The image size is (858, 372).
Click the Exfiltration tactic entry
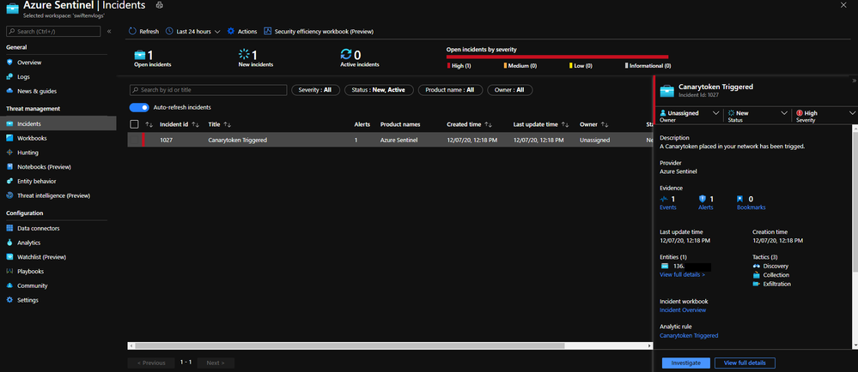772,284
